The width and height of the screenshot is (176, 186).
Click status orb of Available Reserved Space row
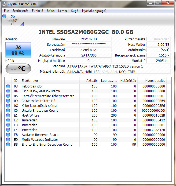click(8, 135)
